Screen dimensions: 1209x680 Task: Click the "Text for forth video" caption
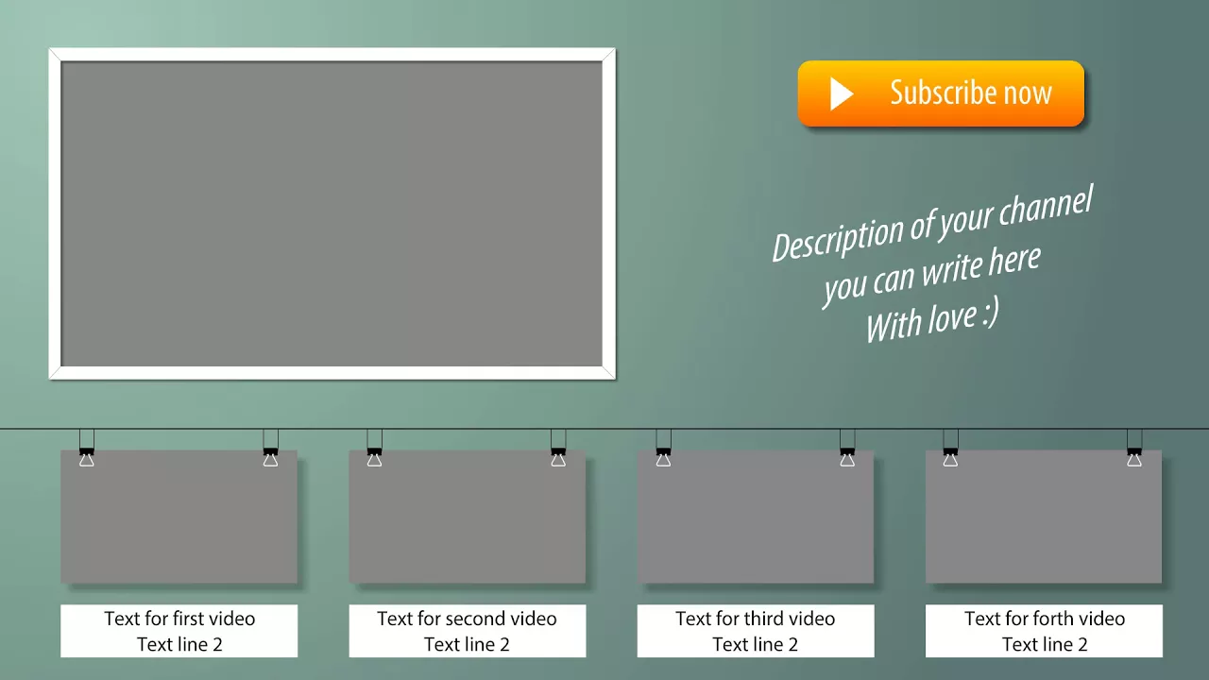1045,619
